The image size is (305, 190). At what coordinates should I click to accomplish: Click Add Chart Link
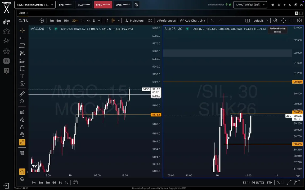(x=192, y=21)
